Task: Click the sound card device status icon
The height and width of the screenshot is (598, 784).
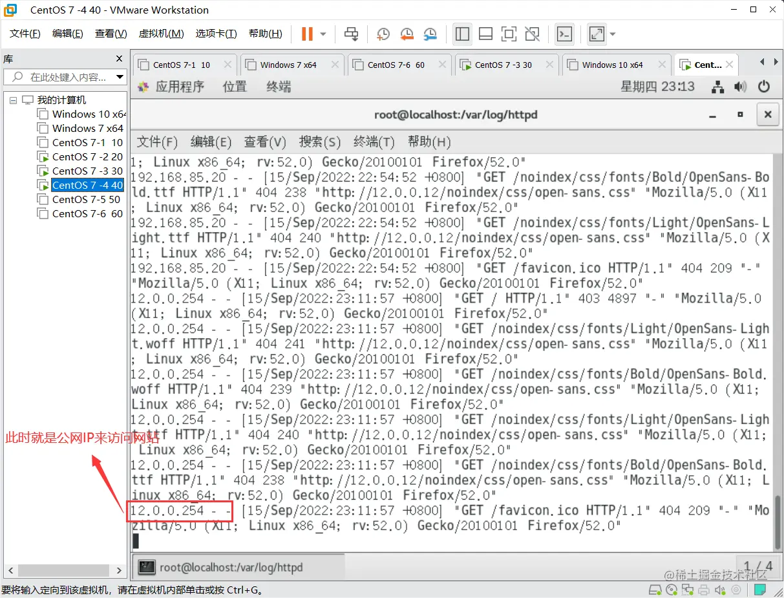Action: click(721, 590)
